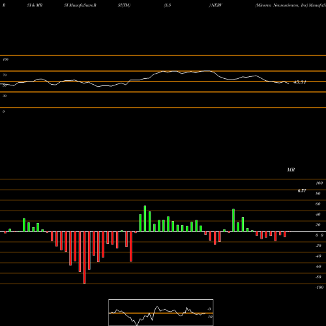Viewport: 326px width, 326px height.
Task: Click the MR axis label -100
Action: [x=319, y=288]
